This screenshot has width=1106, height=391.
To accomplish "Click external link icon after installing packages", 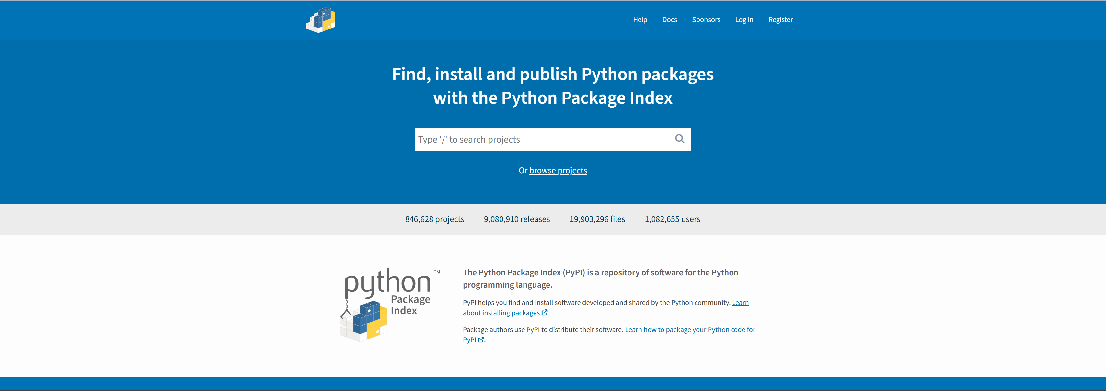I will click(x=544, y=313).
